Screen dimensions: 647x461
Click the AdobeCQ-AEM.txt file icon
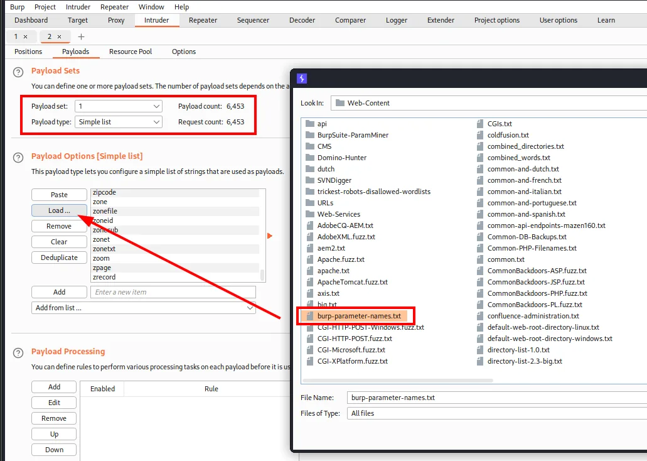[310, 225]
